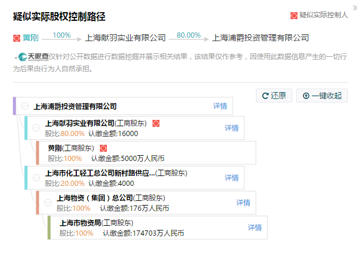Image resolution: width=357 pixels, height=260 pixels.
Task: Open 详情 for 上海浦爵投资管理有限公司
Action: tap(220, 106)
